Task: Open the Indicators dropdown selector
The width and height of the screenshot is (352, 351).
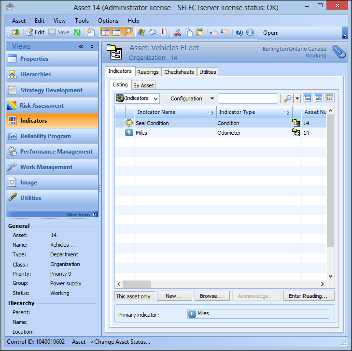Action: click(x=137, y=98)
